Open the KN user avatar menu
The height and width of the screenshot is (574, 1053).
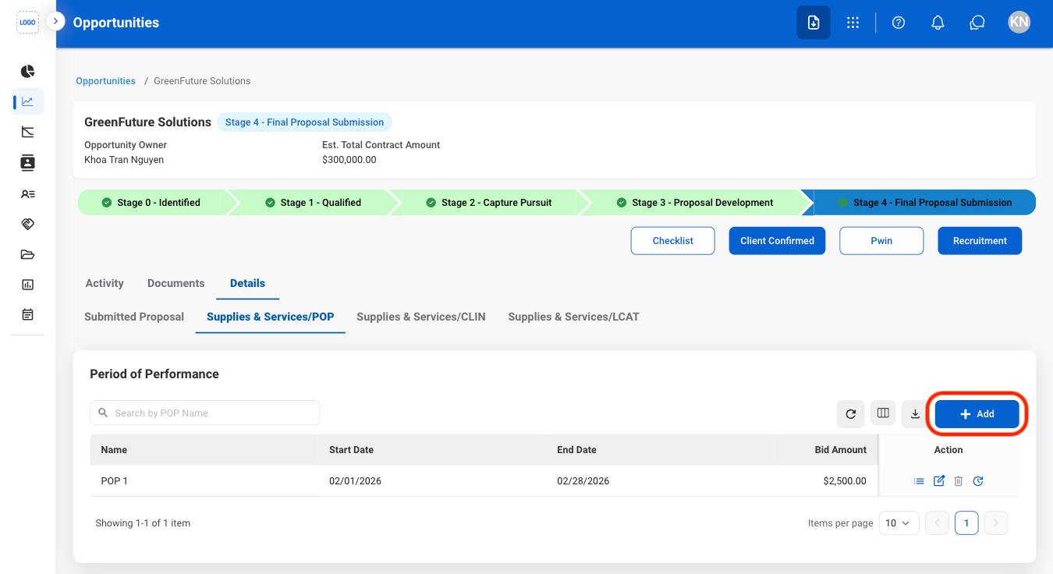point(1019,22)
